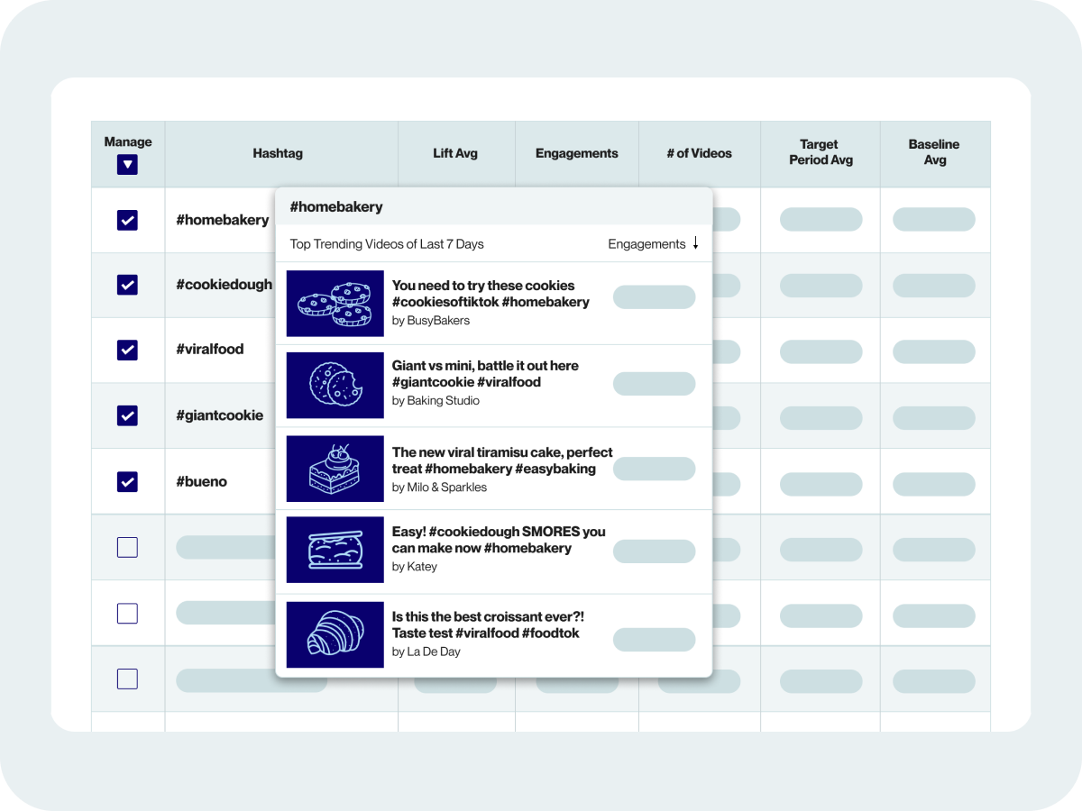
Task: Open the Manage dropdown arrow
Action: [127, 165]
